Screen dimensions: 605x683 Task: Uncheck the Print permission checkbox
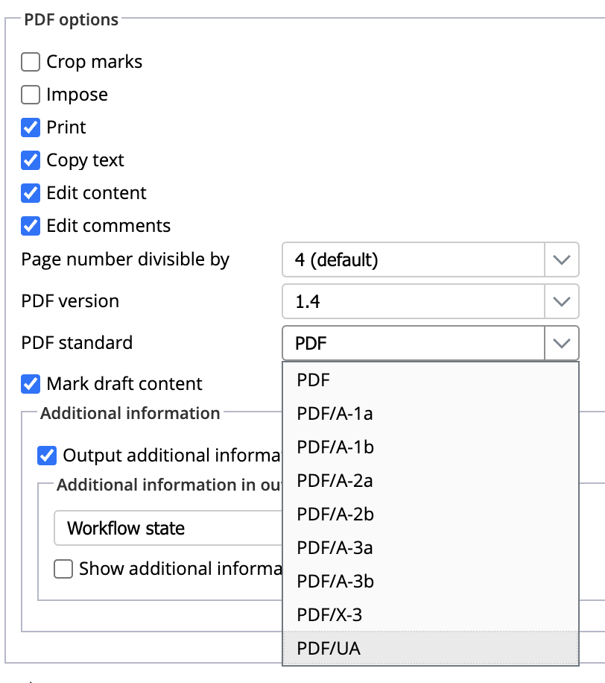(x=31, y=128)
